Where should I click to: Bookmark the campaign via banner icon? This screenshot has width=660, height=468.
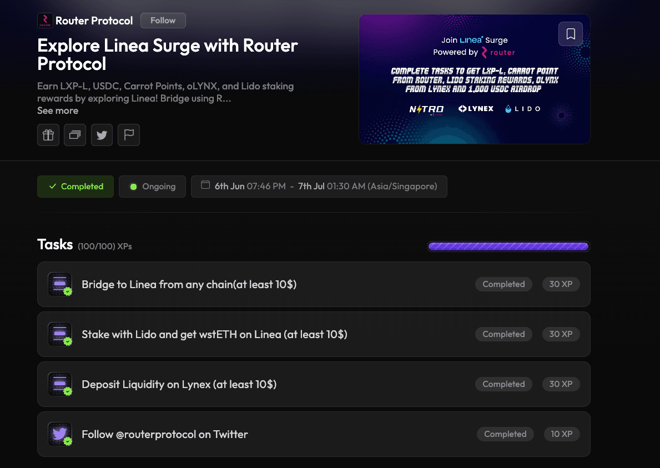570,34
